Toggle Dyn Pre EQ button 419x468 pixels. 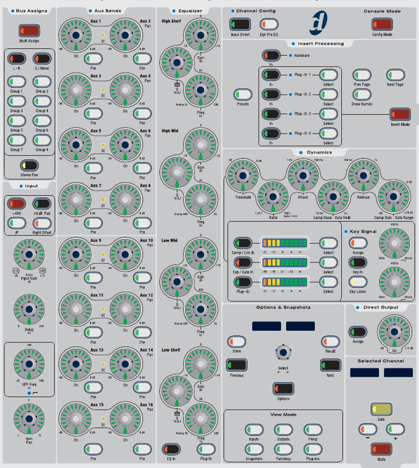point(269,24)
